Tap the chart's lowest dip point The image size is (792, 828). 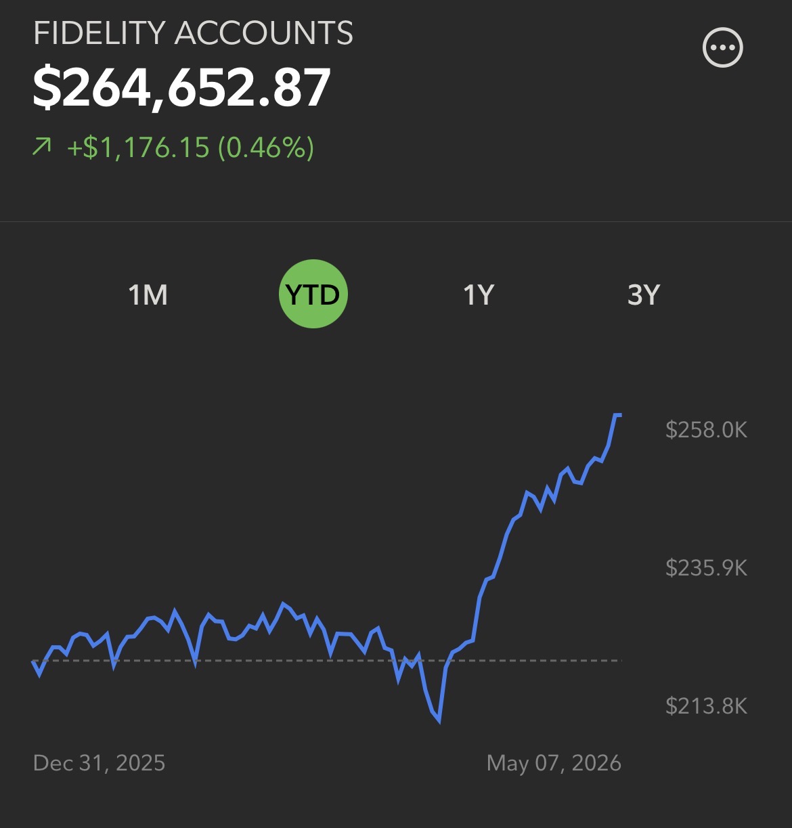[x=439, y=720]
